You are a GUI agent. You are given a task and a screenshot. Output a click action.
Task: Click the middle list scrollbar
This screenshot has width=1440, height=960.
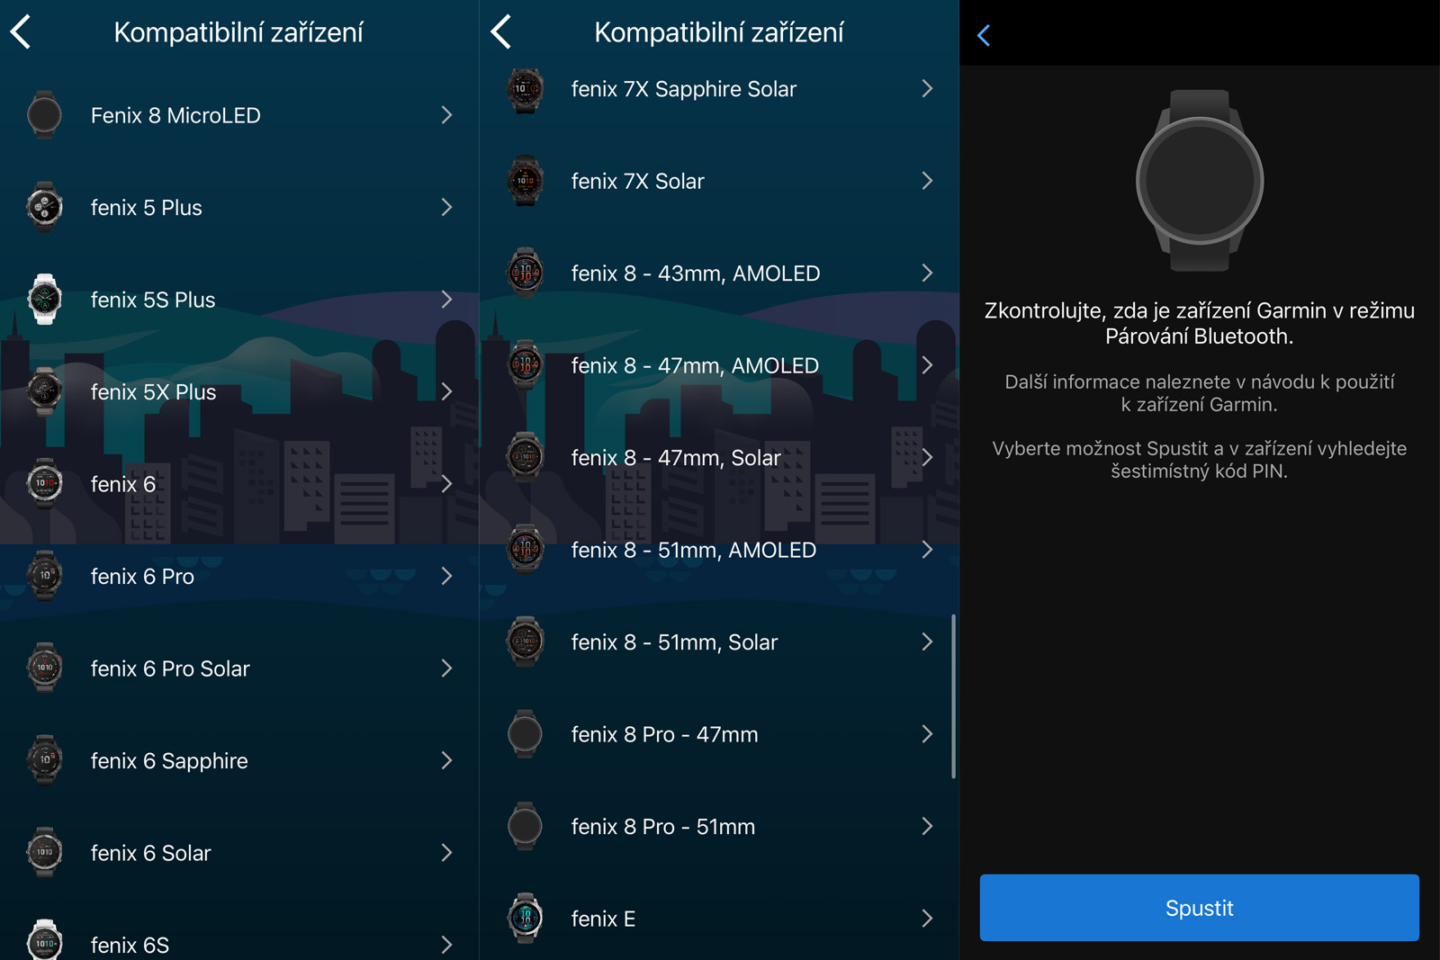953,696
